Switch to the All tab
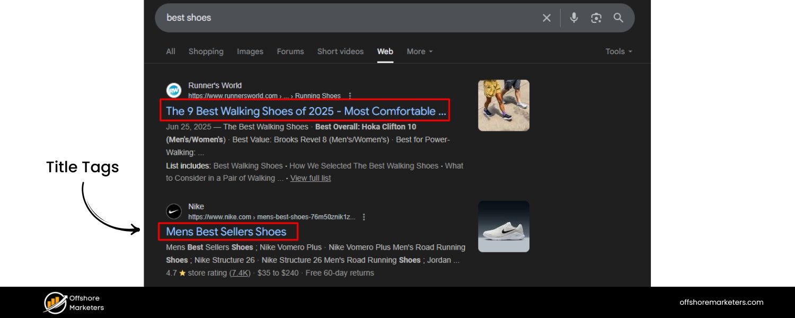 pos(171,51)
